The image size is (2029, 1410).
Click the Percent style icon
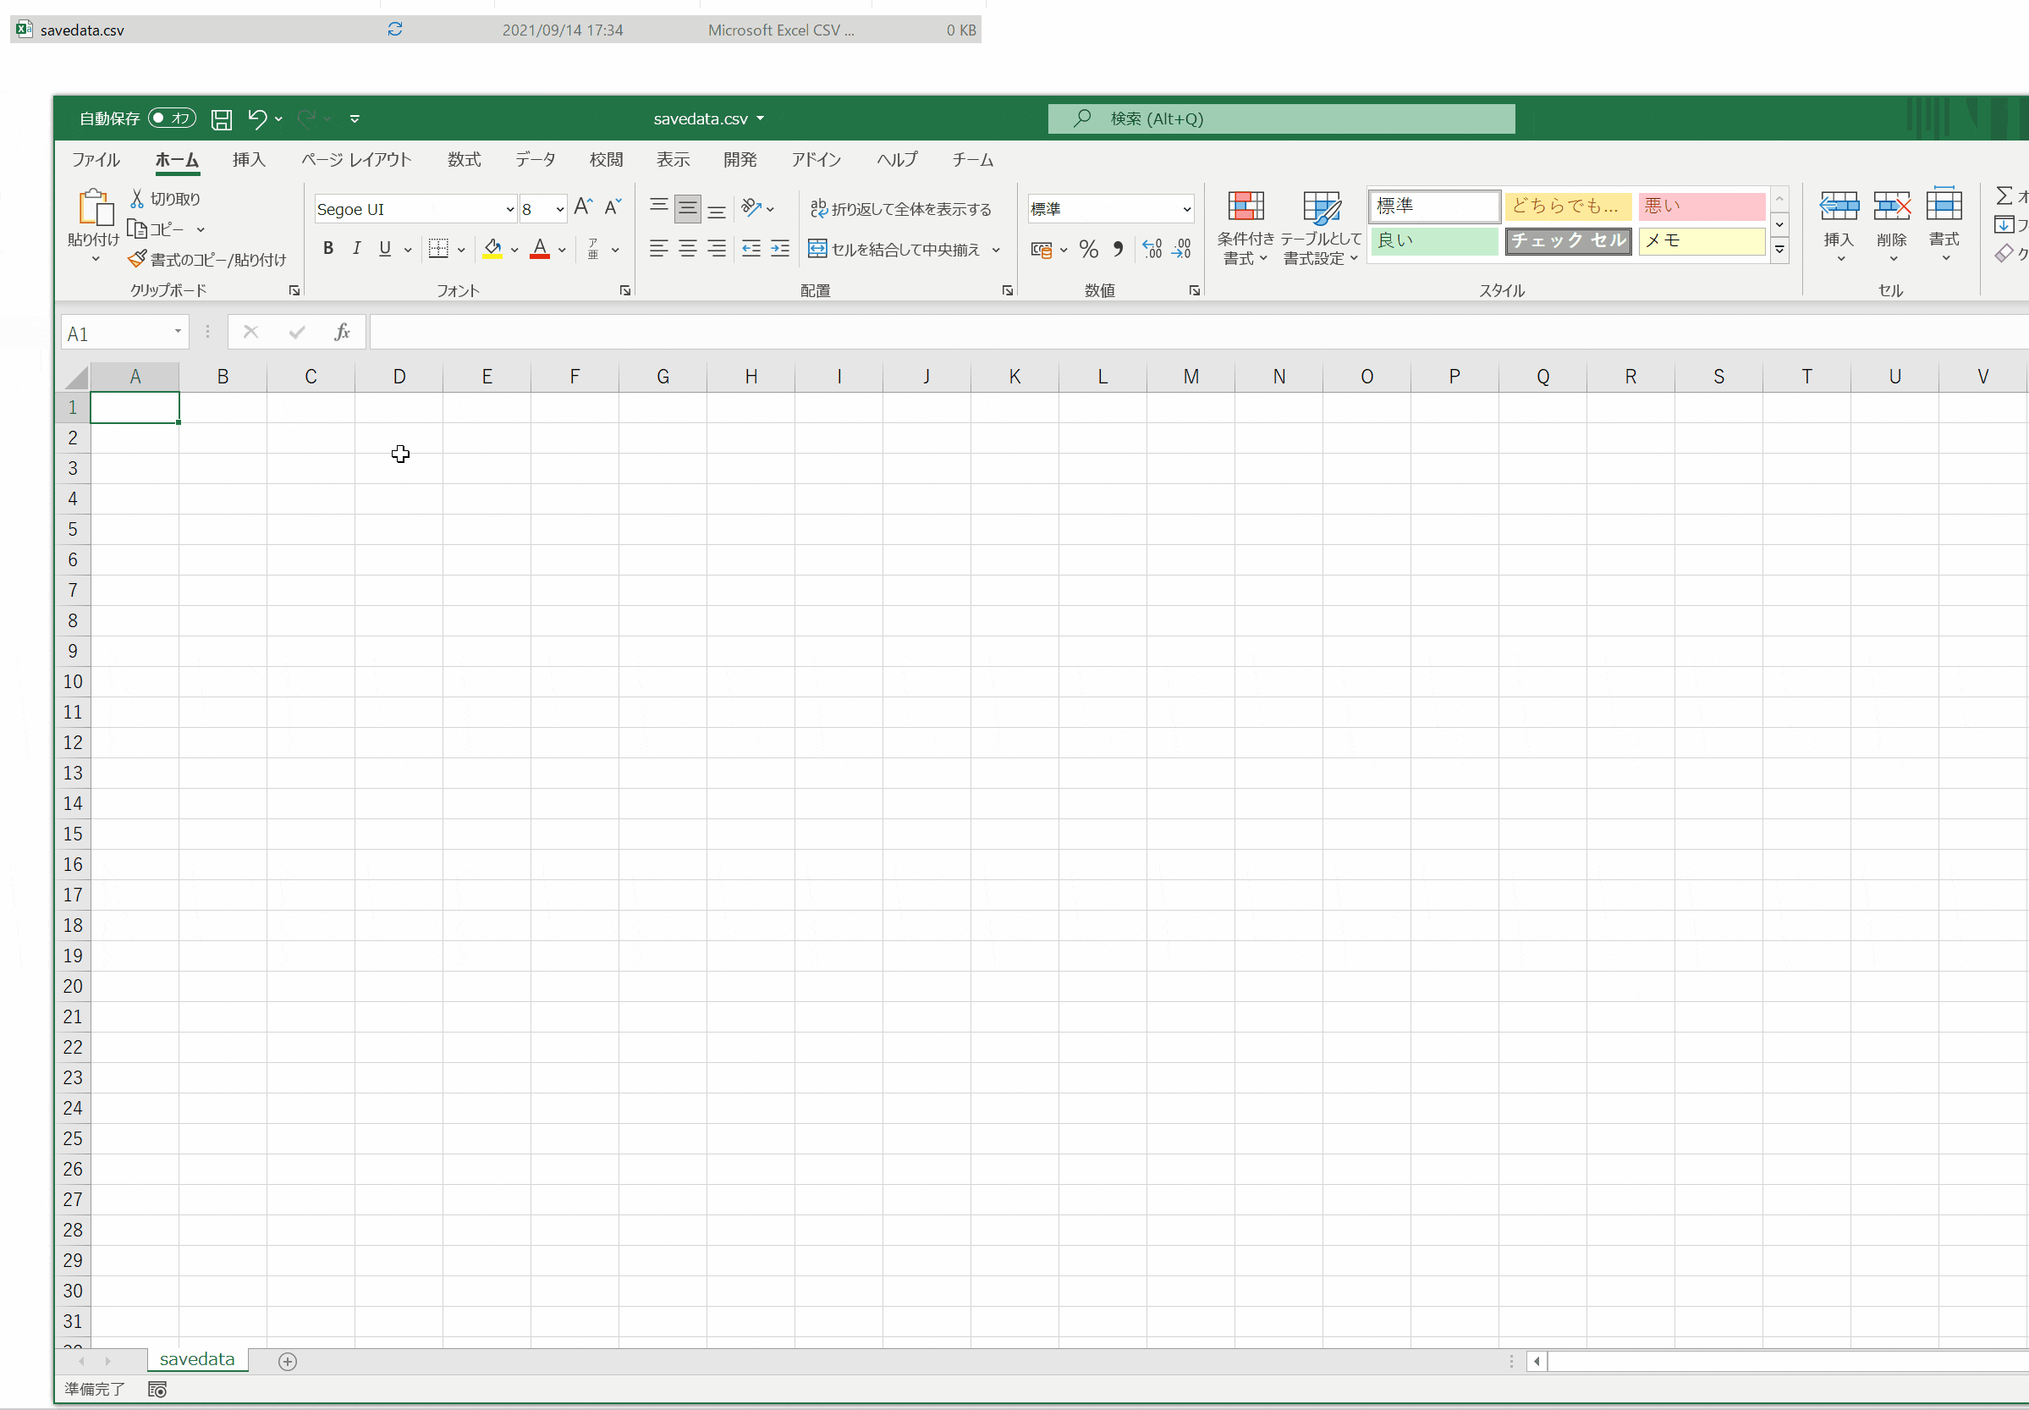[x=1089, y=249]
